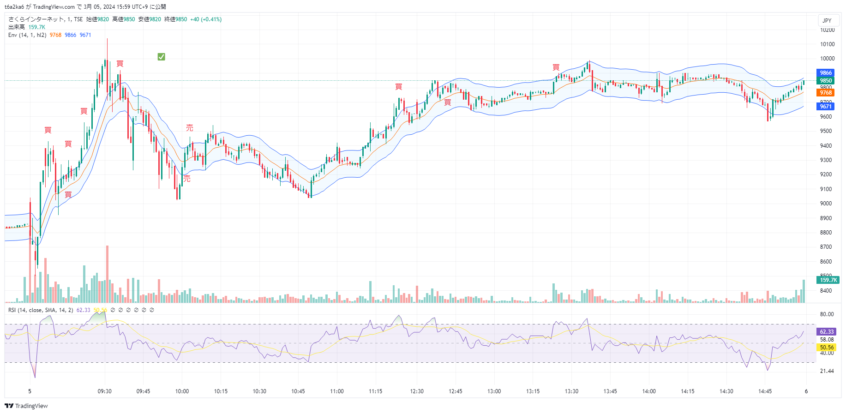Click the 09:30 label on the time axis
The image size is (846, 414).
coord(105,391)
